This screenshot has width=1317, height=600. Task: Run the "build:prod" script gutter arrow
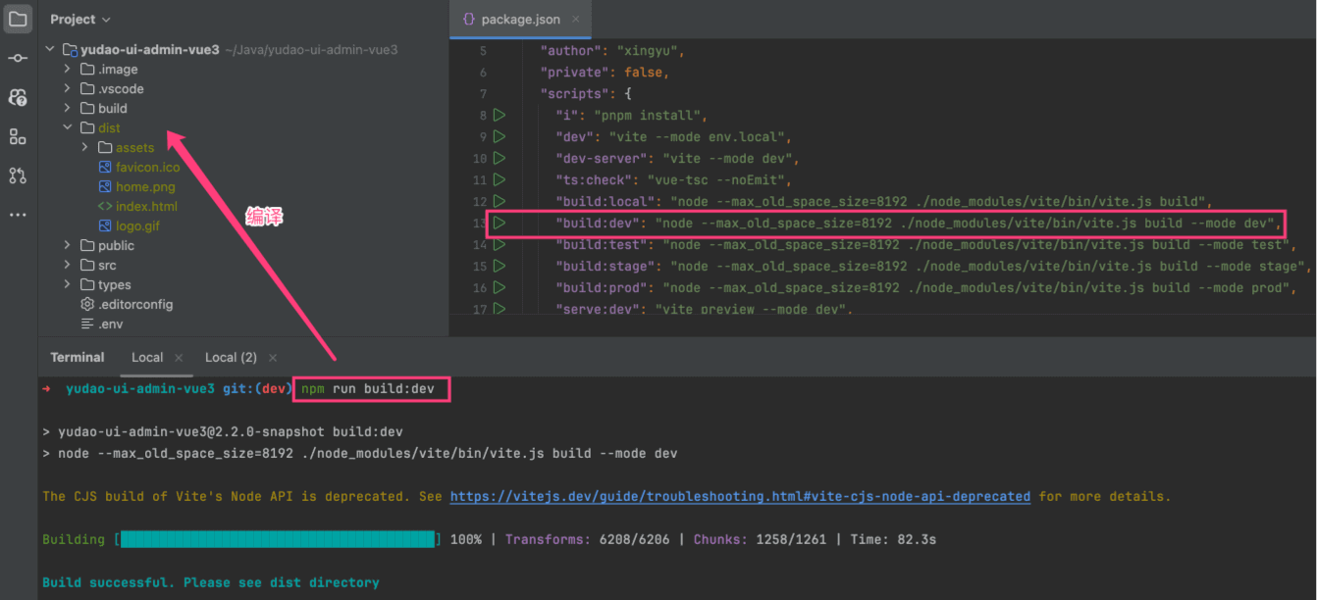[500, 288]
